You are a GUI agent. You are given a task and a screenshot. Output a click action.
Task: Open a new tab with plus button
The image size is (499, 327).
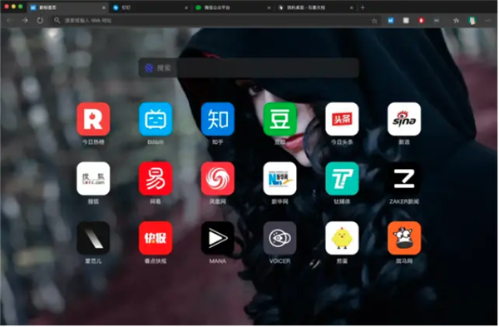[363, 7]
